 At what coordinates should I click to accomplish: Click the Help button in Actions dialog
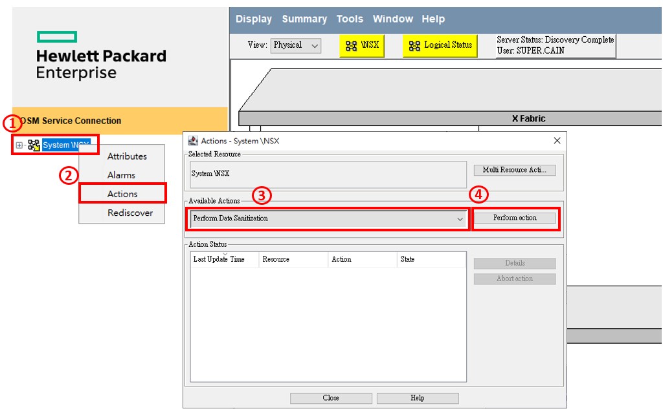[x=418, y=398]
